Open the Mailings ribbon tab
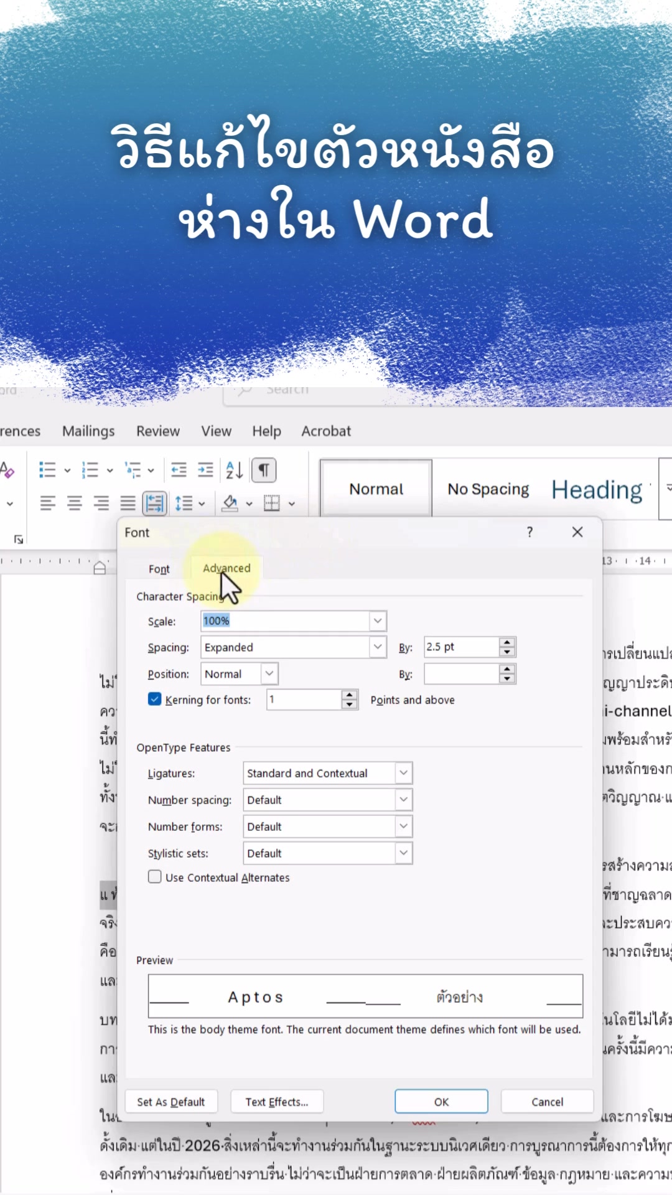Screen dimensions: 672x1195 coord(88,431)
